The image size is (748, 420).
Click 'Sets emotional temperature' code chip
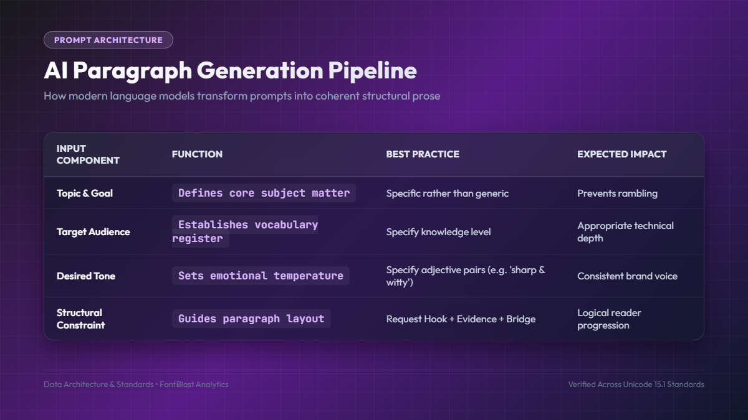click(261, 276)
